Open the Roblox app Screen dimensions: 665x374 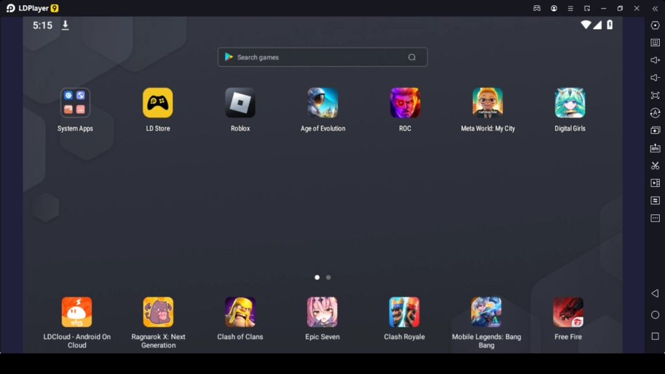(240, 103)
